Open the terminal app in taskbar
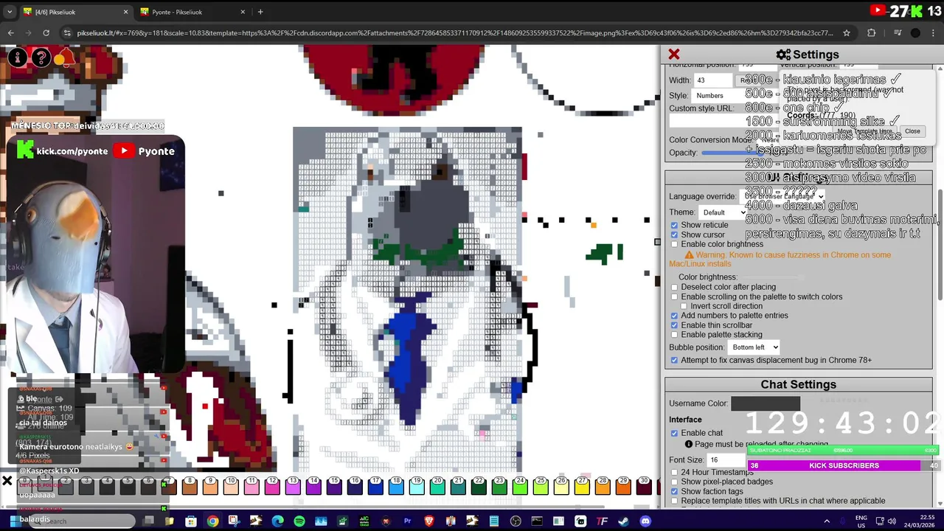The width and height of the screenshot is (944, 531). pos(537,521)
